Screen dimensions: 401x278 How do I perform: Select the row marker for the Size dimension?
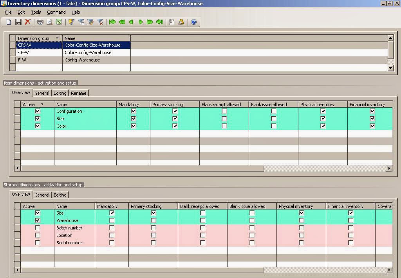[x=17, y=118]
